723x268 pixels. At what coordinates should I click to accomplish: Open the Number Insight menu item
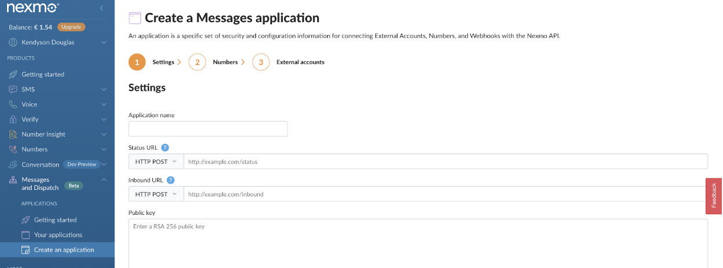[43, 135]
